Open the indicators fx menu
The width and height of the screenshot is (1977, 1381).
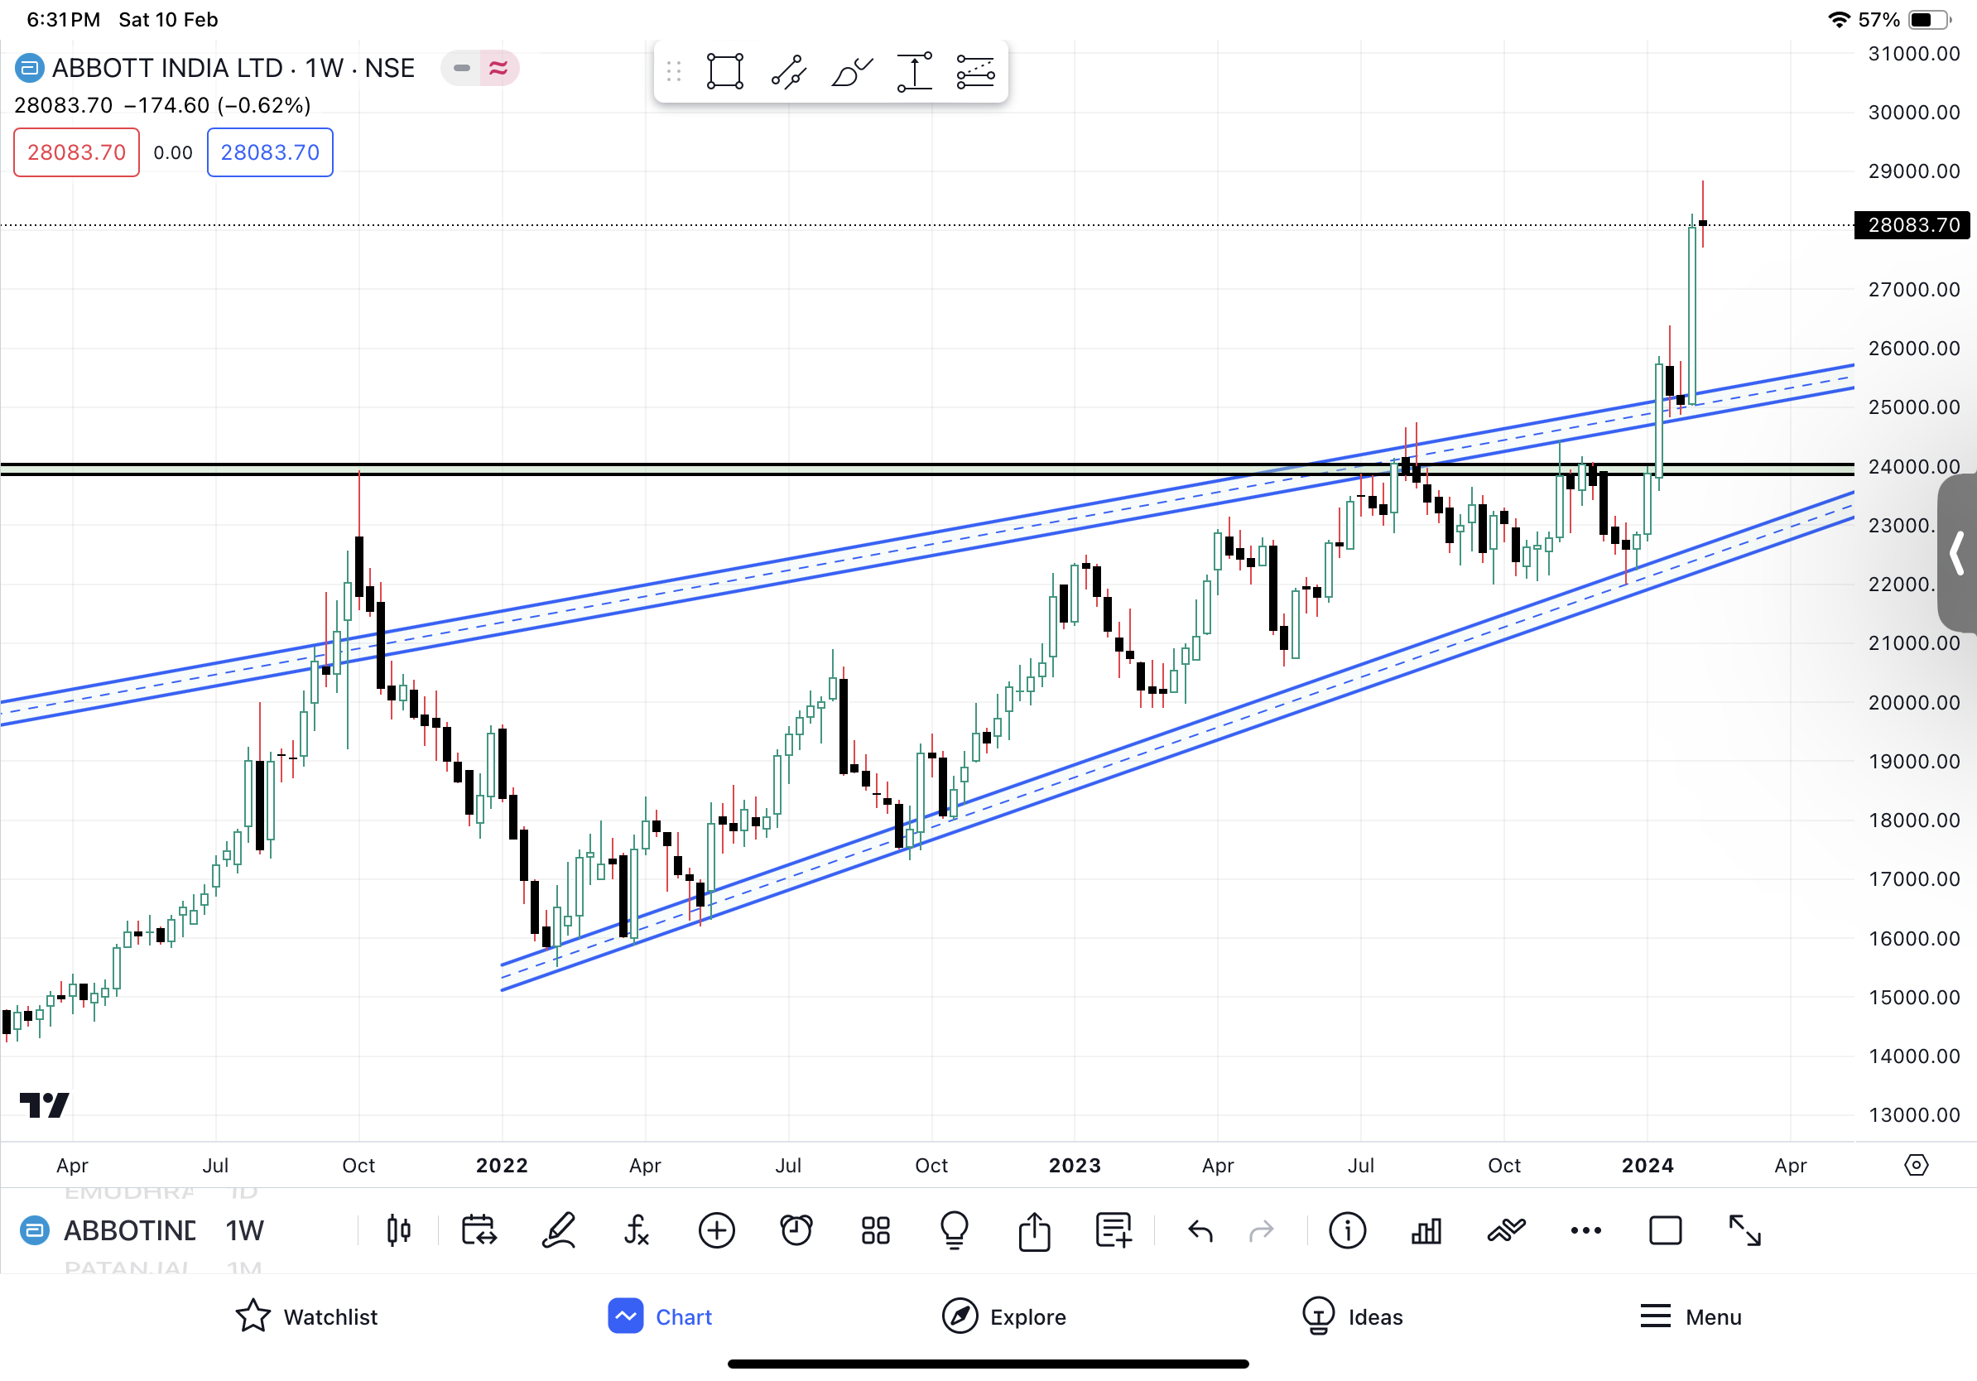637,1230
